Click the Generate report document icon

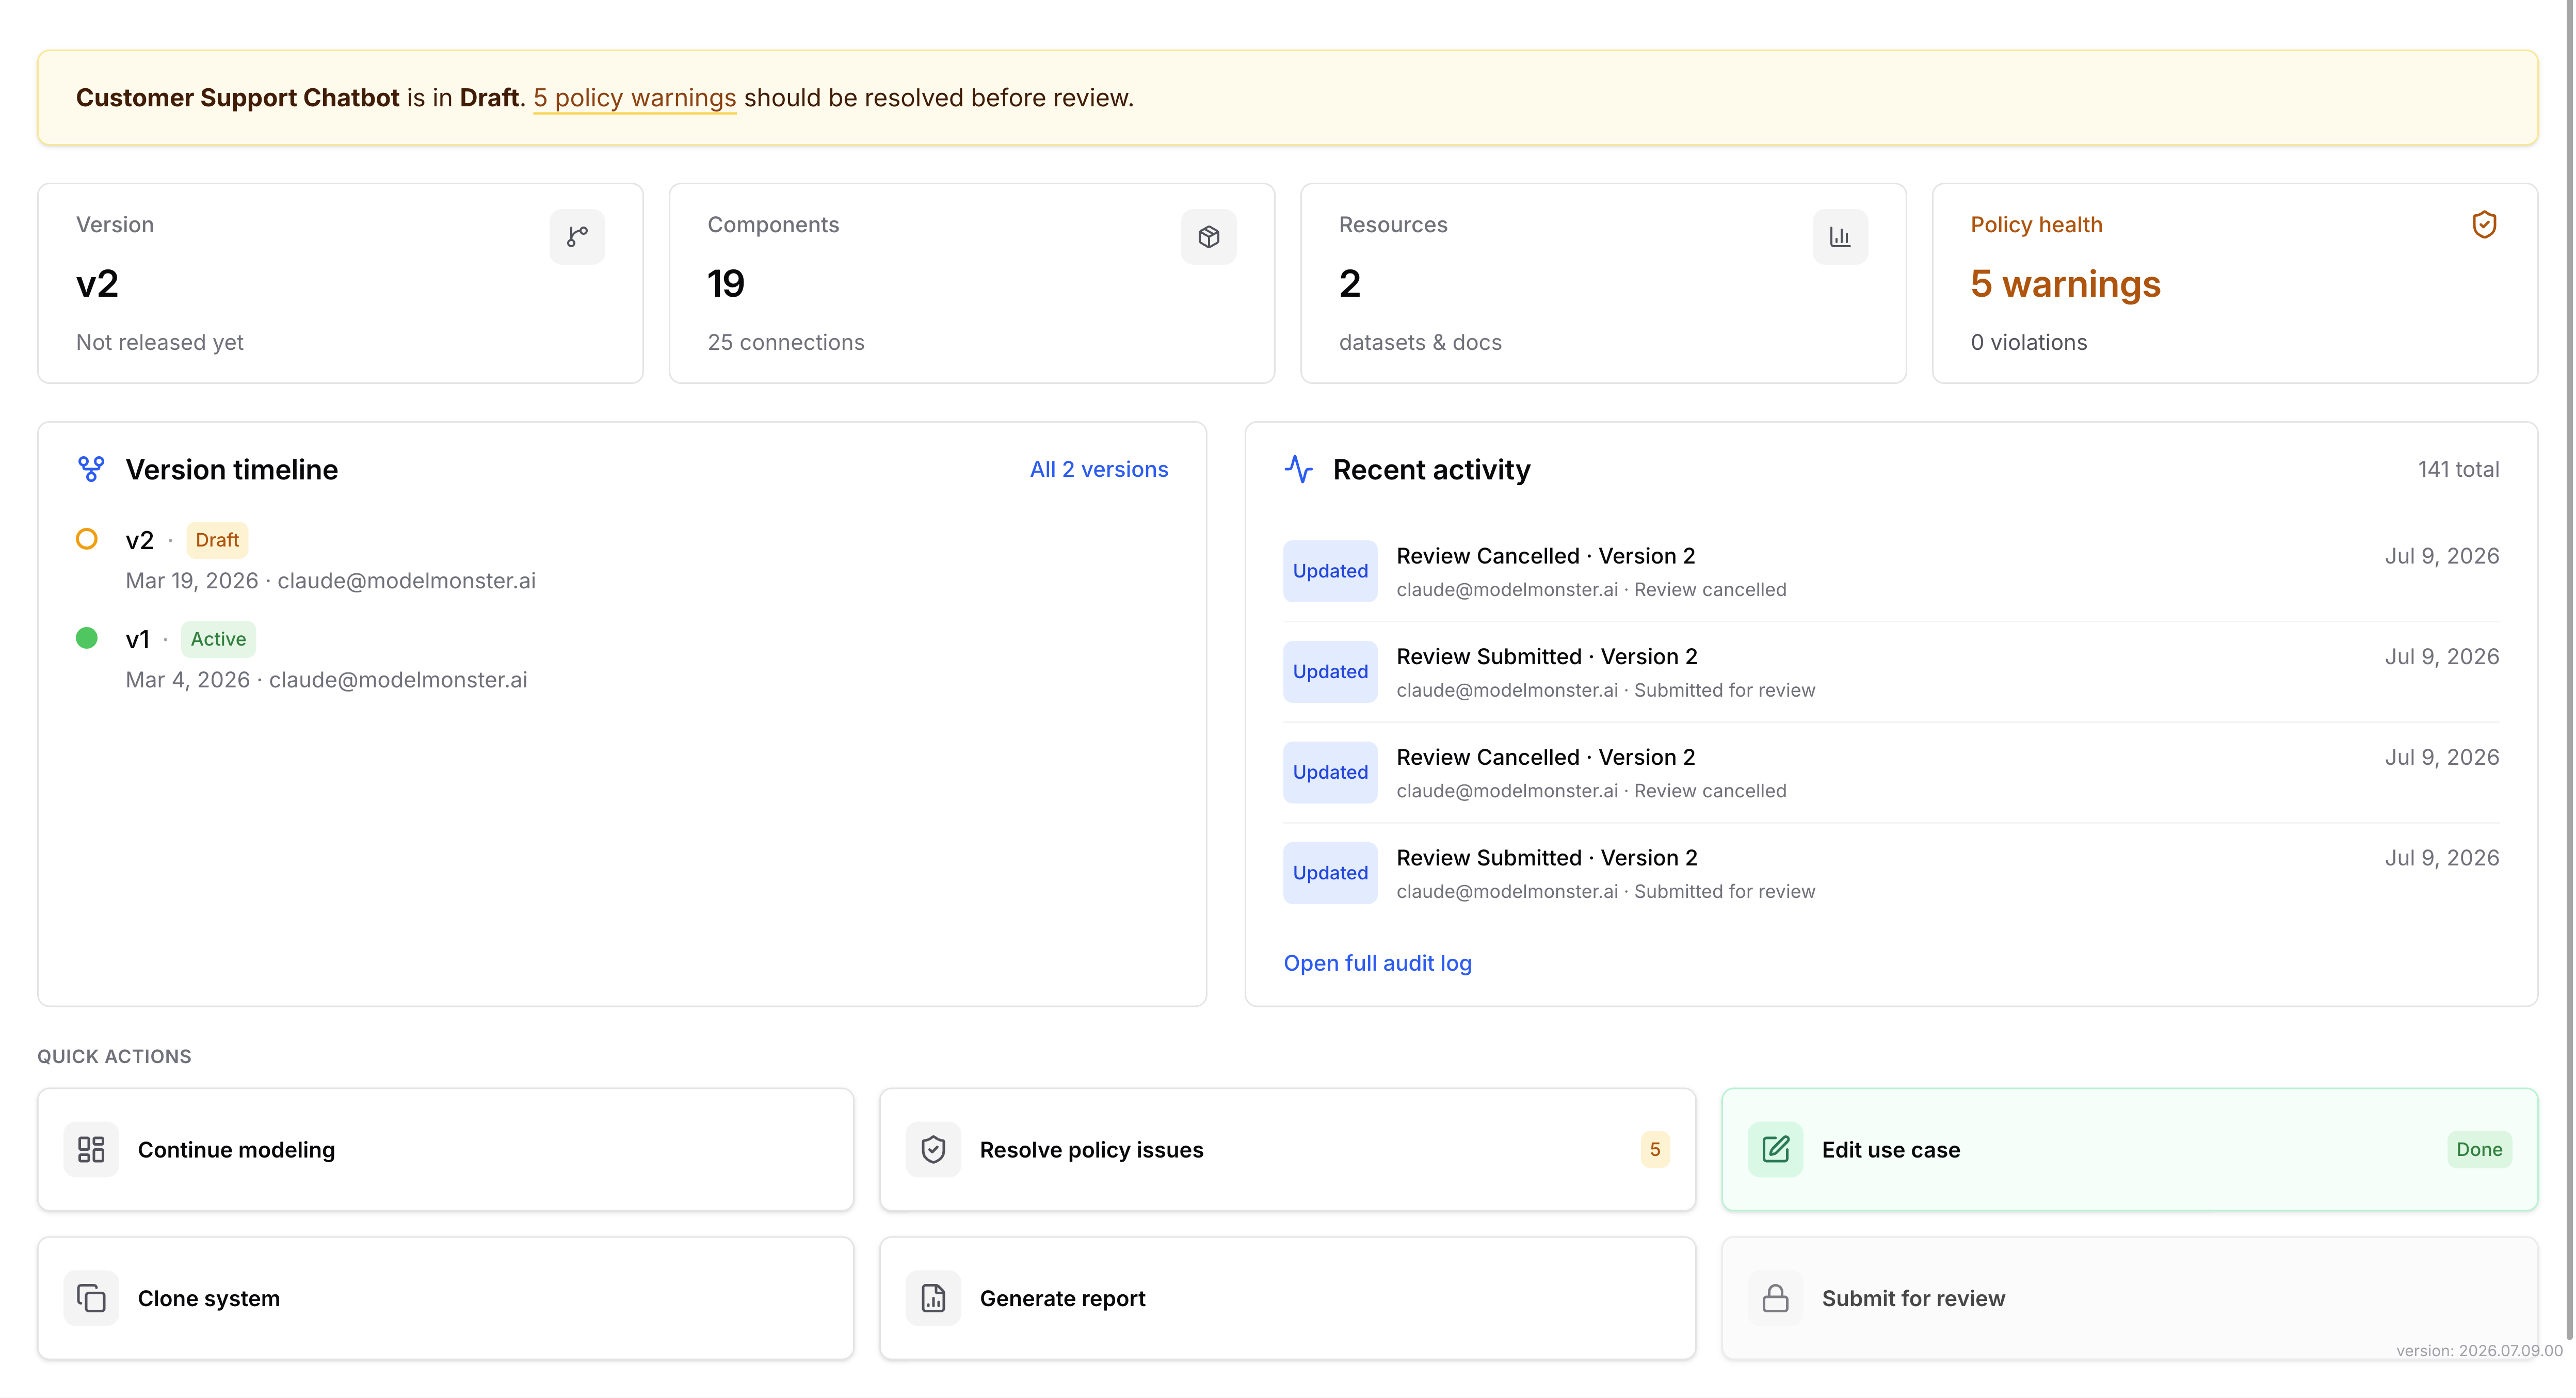click(x=933, y=1298)
